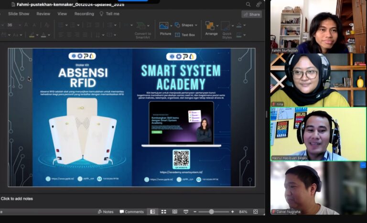Expand the Shapes dropdown arrow

coord(196,25)
